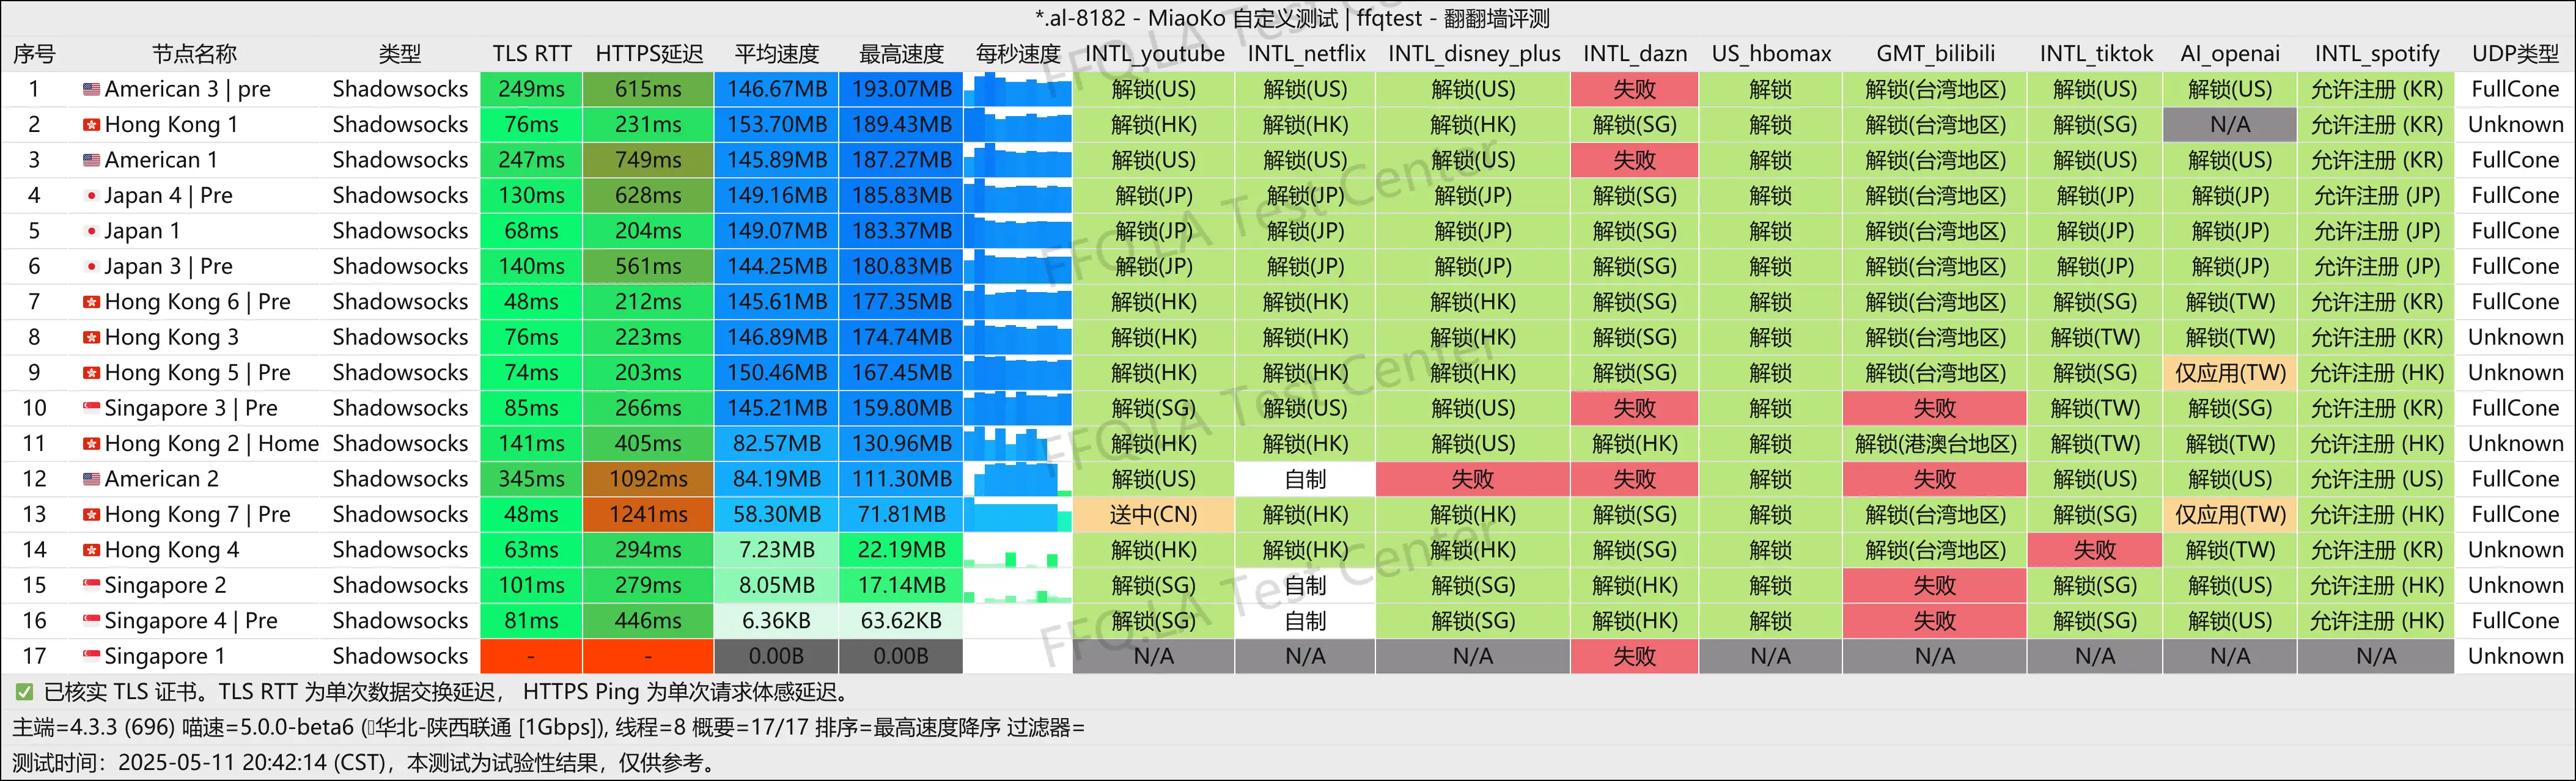The height and width of the screenshot is (781, 2576).
Task: Click the node name Hong Kong 7 | Pre
Action: click(x=197, y=514)
